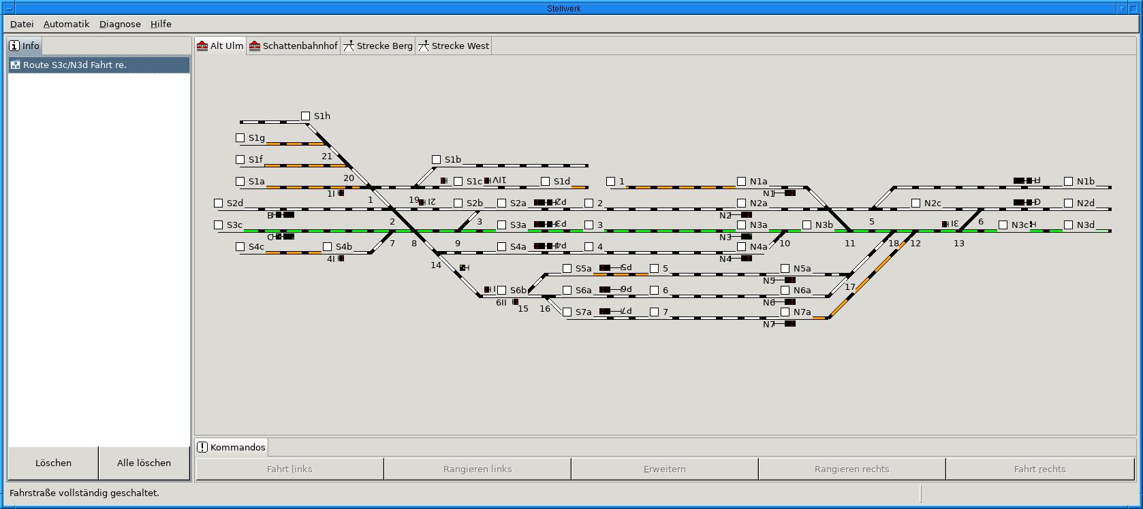Screen dimensions: 1143x509
Task: Click the route icon beside Route S3c/N3d
Action: [16, 65]
